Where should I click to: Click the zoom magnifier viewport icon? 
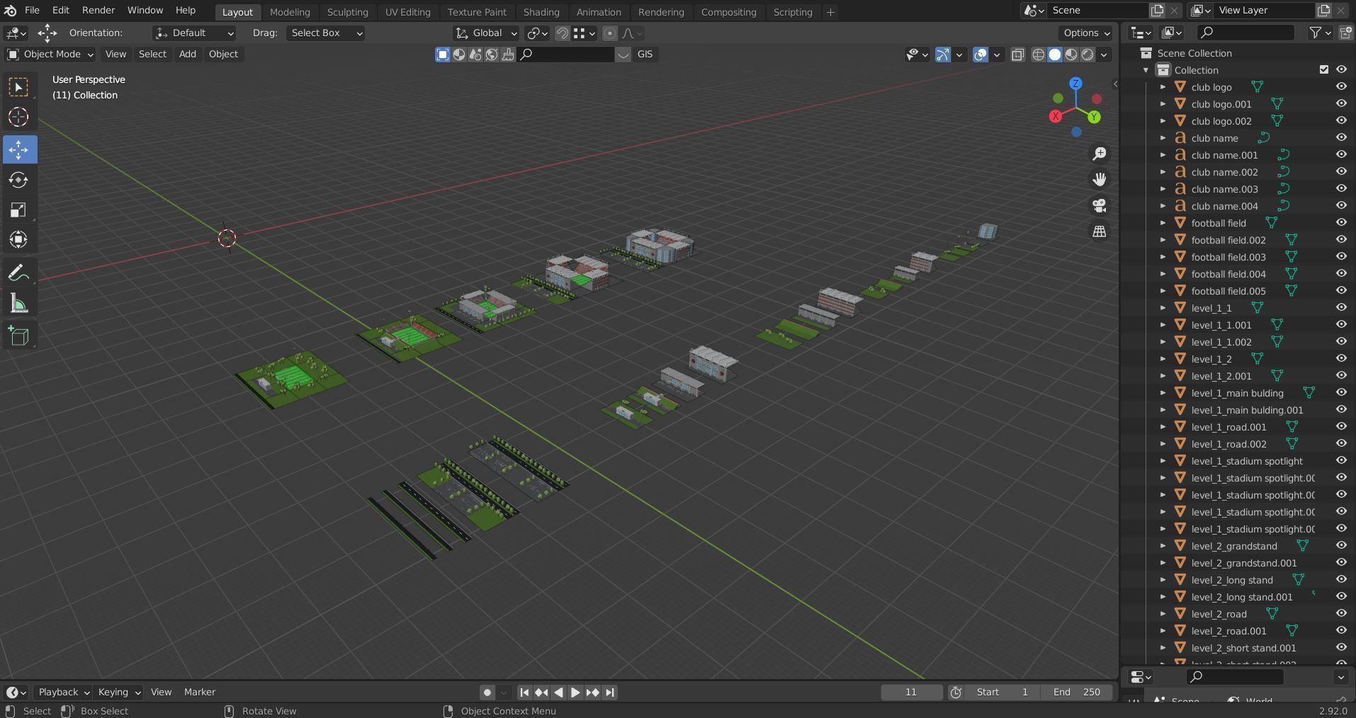click(1100, 154)
